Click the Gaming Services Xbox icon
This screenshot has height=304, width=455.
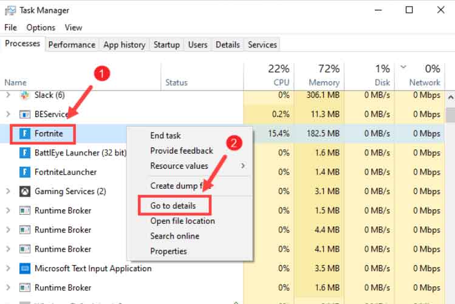pos(25,191)
